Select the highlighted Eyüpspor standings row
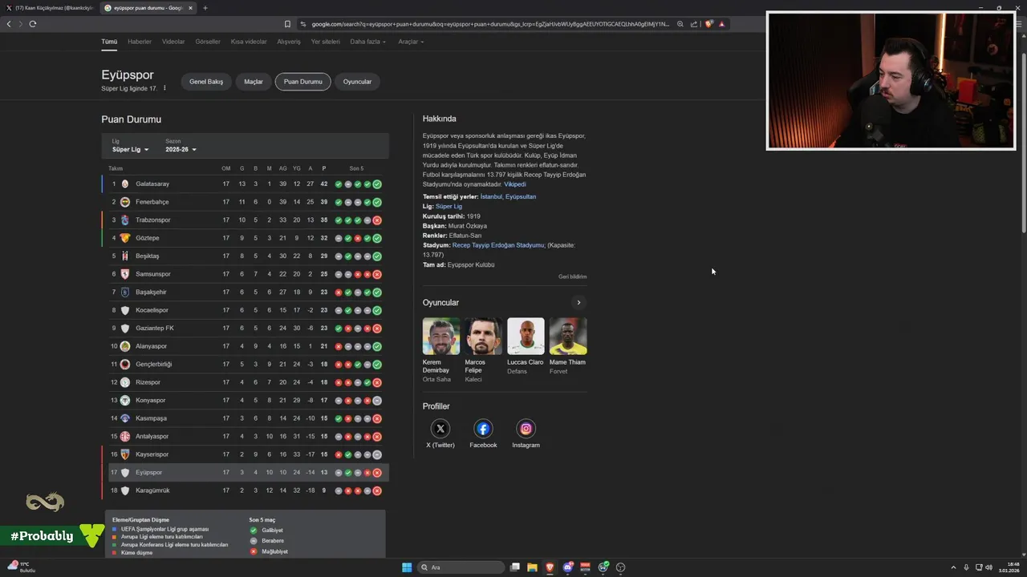Image resolution: width=1027 pixels, height=577 pixels. click(x=246, y=473)
